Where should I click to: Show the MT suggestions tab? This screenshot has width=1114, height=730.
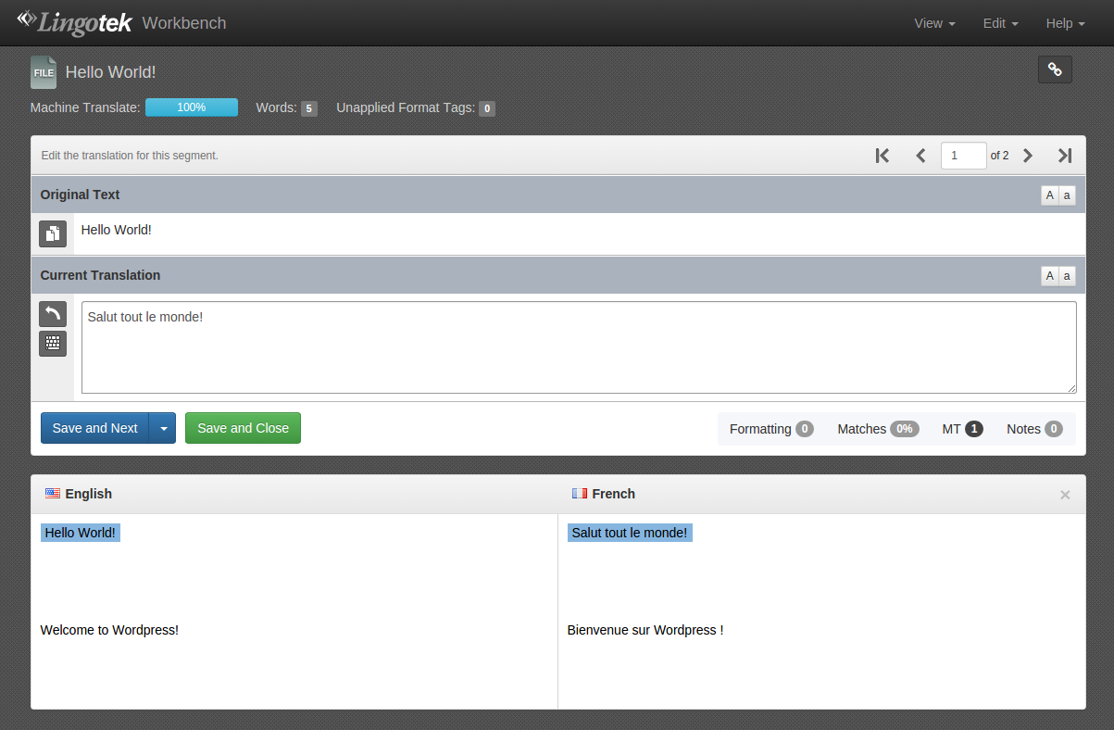(961, 429)
